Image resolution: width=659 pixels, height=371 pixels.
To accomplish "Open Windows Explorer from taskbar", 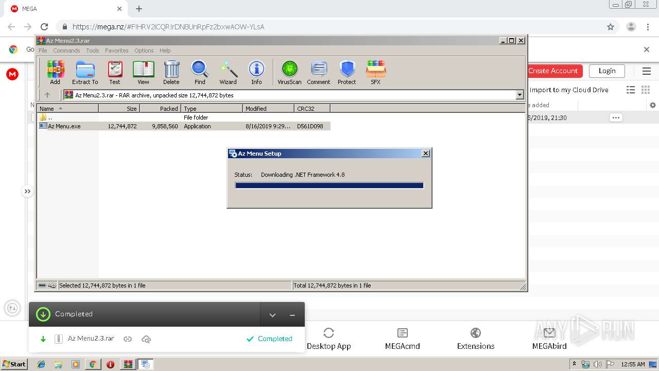I will point(58,364).
